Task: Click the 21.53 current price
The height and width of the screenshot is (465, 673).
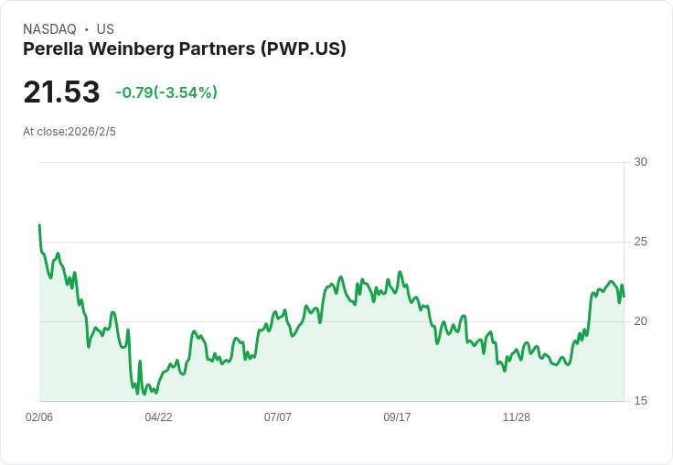Action: point(61,92)
